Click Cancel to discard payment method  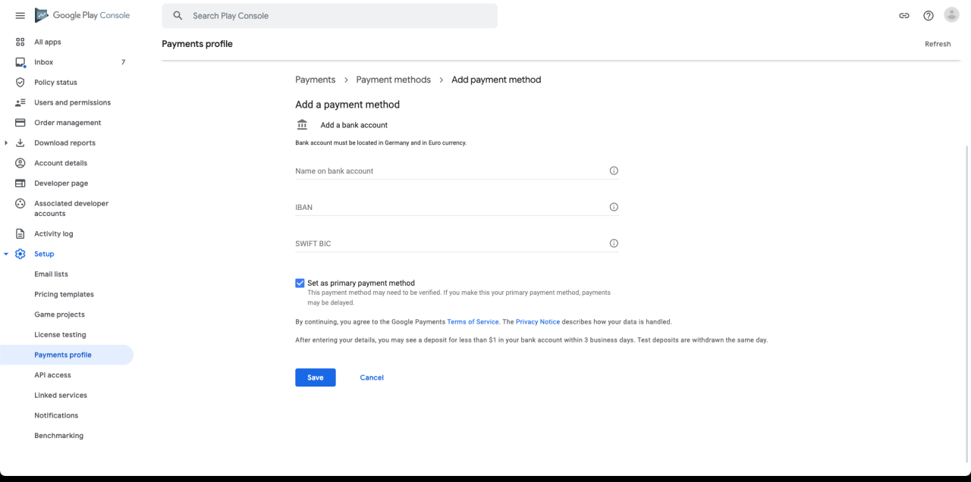(x=372, y=377)
